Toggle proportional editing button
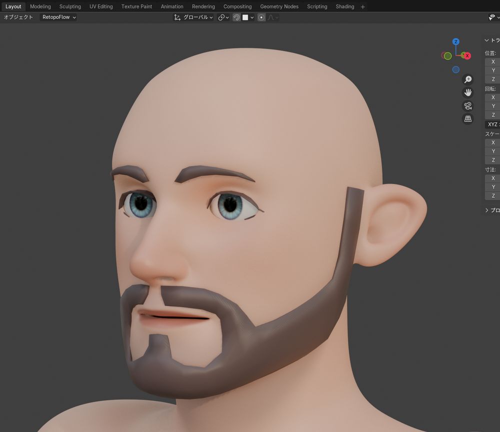The width and height of the screenshot is (500, 432). pos(261,17)
